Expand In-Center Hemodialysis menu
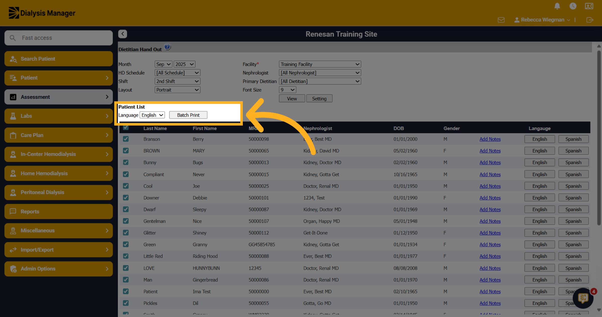The height and width of the screenshot is (317, 602). click(58, 154)
